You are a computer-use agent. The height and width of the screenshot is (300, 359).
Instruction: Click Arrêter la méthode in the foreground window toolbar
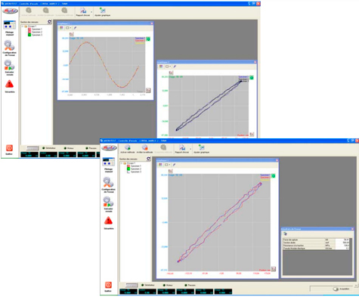click(144, 149)
